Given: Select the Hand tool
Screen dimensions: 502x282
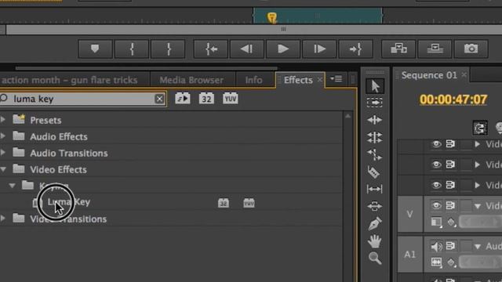Looking at the screenshot, I should pyautogui.click(x=375, y=241).
